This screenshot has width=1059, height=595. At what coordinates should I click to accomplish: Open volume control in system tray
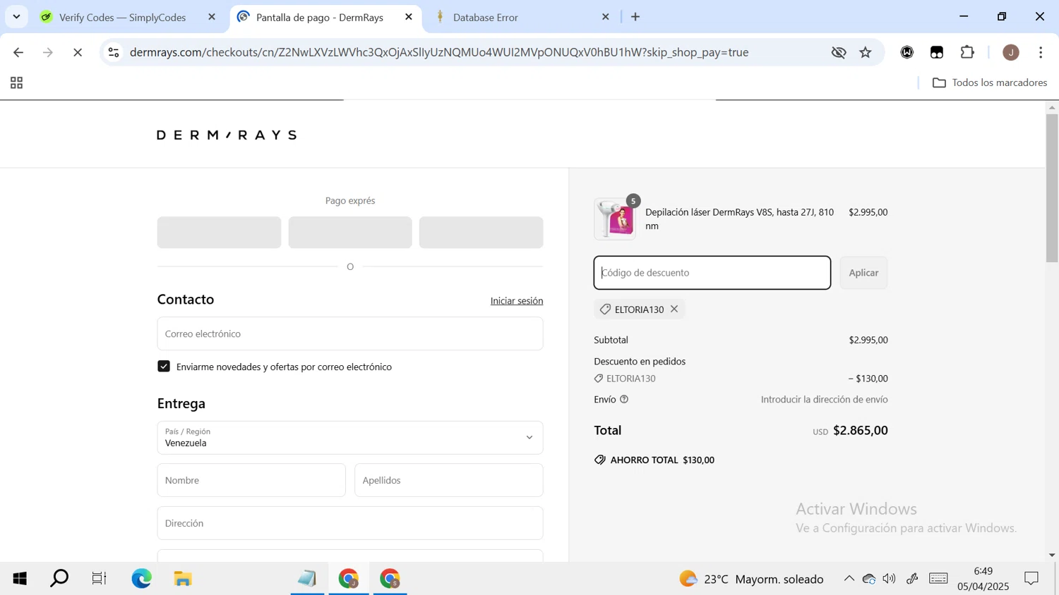click(890, 579)
